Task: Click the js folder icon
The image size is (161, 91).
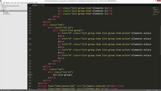Action: 4,9
